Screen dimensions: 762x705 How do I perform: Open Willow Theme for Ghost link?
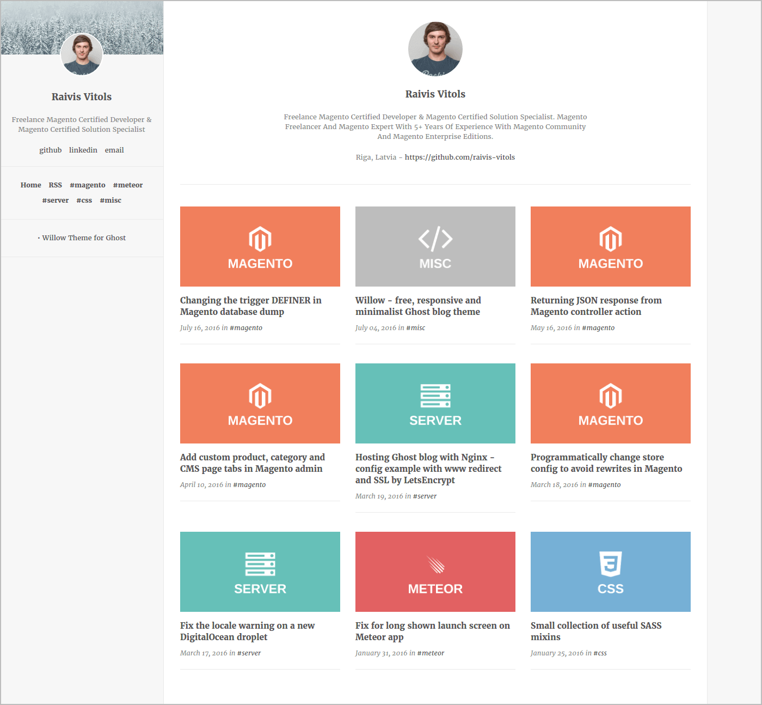84,238
